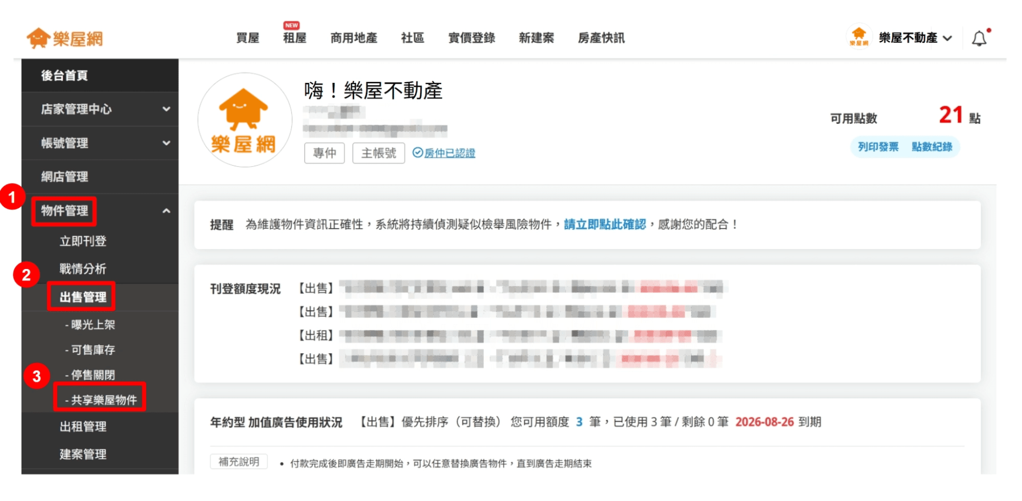Click the 嗨!樂屋不動產 greeting title
Image resolution: width=1022 pixels, height=501 pixels.
click(x=373, y=91)
